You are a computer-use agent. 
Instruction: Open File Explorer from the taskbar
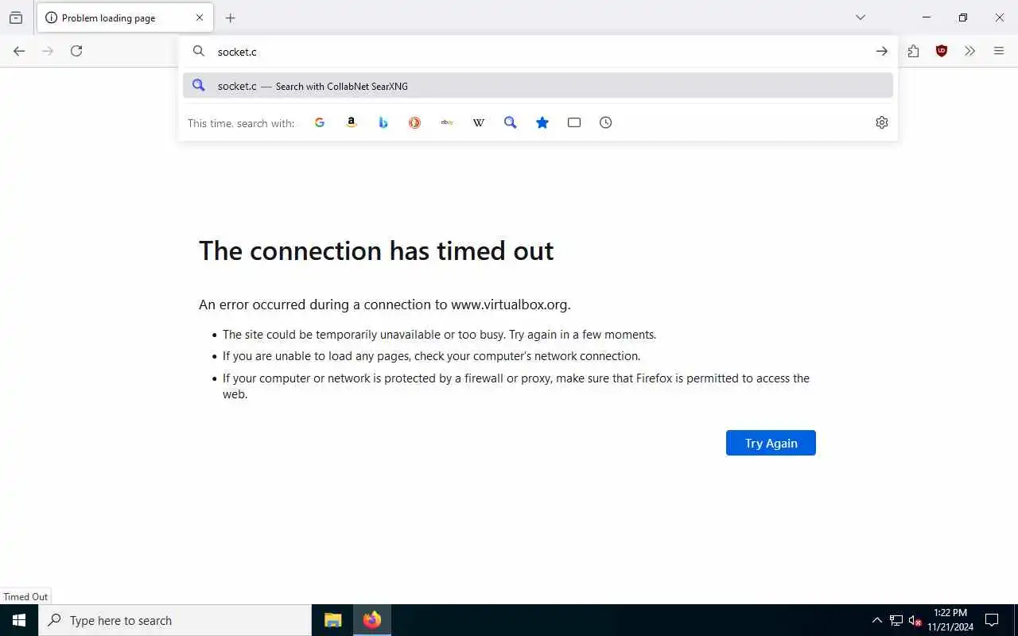333,620
